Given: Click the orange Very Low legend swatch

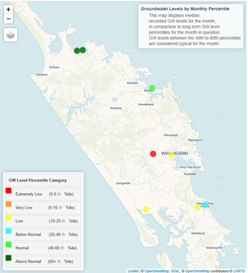Looking at the screenshot, I should tap(9, 204).
